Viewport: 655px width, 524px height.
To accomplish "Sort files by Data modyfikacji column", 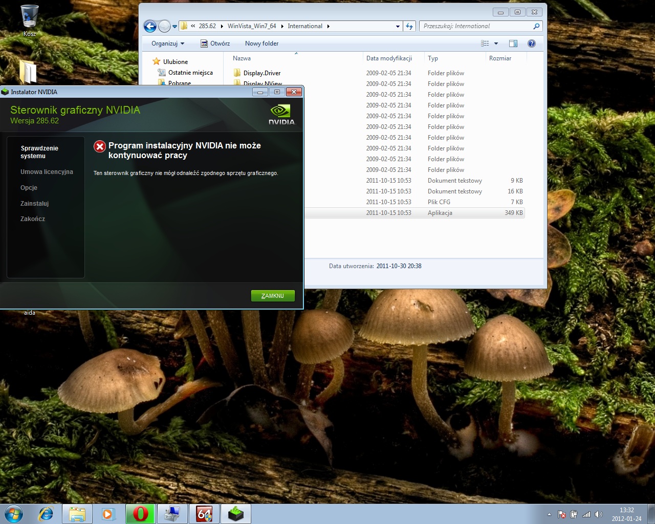I will tap(389, 58).
